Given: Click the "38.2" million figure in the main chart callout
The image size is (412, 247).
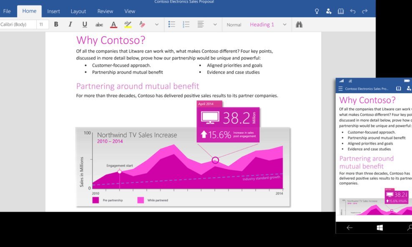Looking at the screenshot, I should 236,118.
